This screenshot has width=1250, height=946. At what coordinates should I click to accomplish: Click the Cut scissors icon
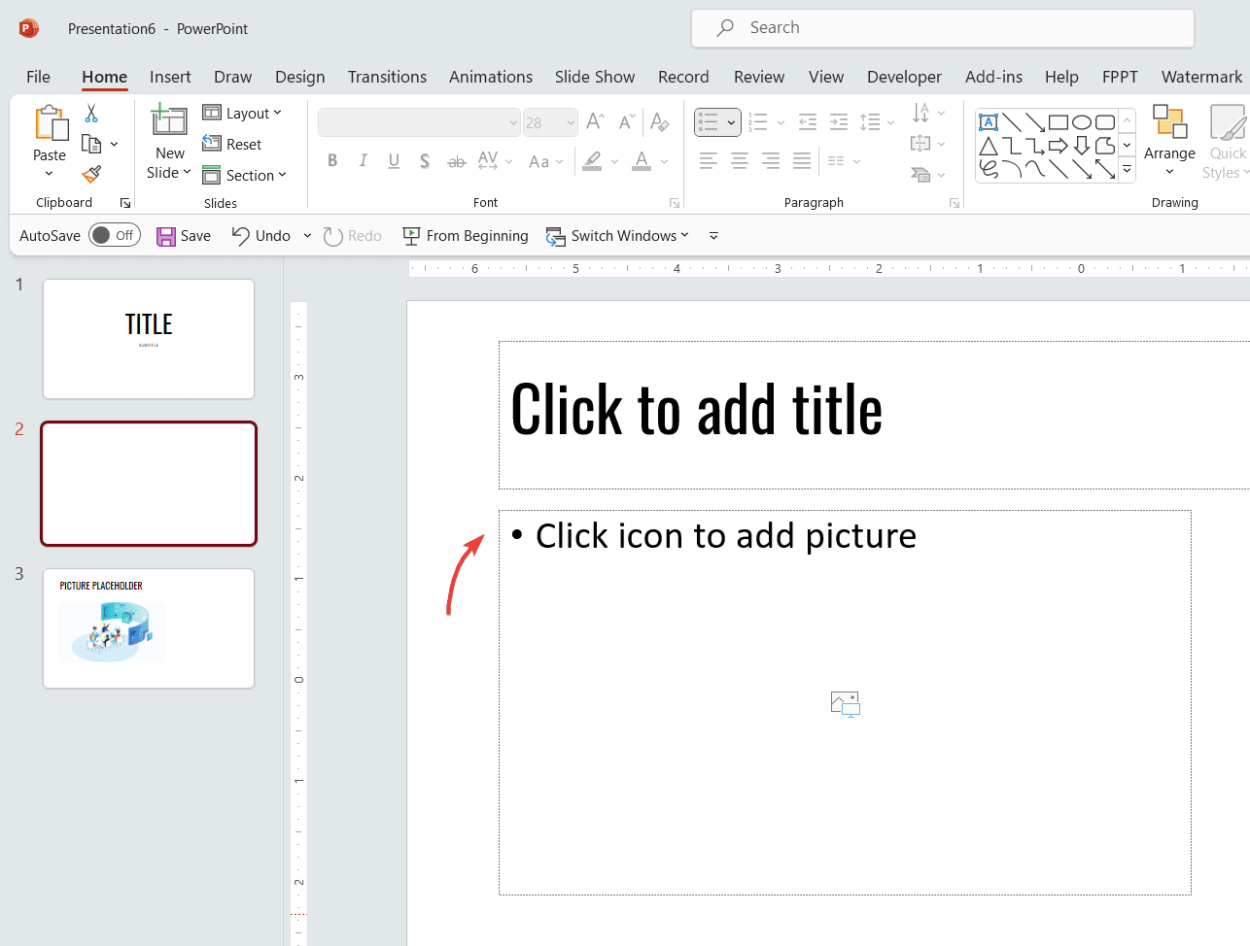[x=90, y=114]
